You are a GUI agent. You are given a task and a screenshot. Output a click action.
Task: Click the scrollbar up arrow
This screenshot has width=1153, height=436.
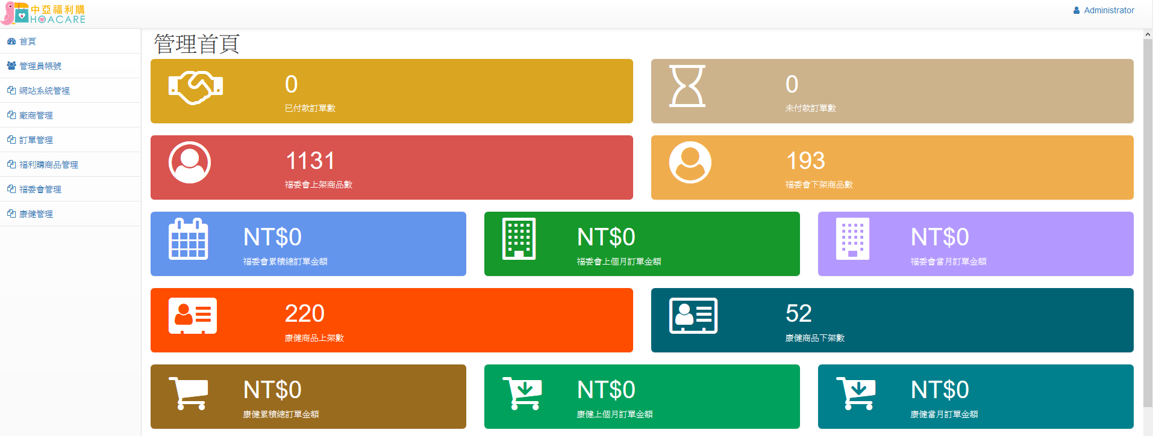1148,34
